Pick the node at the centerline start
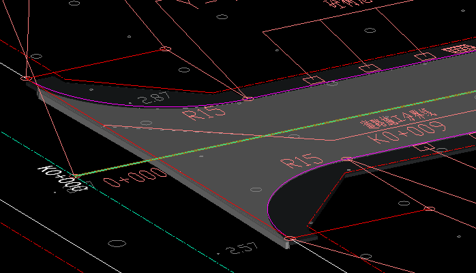 click(76, 177)
